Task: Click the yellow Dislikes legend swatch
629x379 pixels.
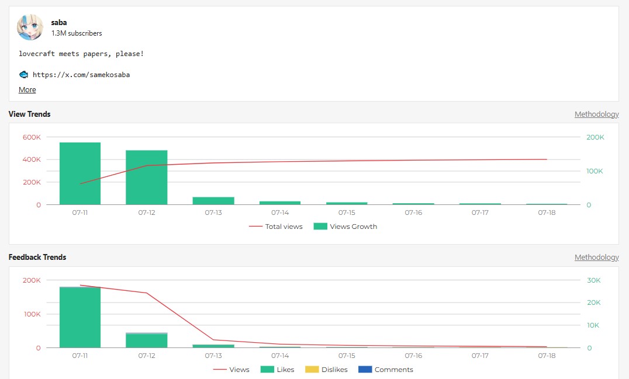Action: point(312,370)
